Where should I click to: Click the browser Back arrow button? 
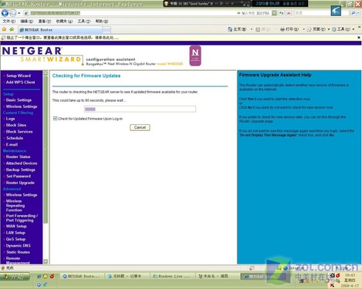click(5, 12)
